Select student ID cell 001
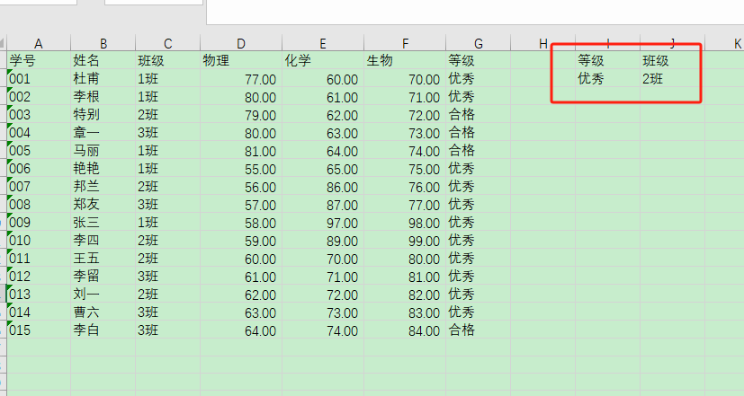Screen dimensions: 744x396 39,78
